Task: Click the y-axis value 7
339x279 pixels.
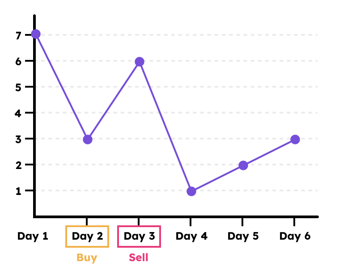Action: [x=18, y=35]
